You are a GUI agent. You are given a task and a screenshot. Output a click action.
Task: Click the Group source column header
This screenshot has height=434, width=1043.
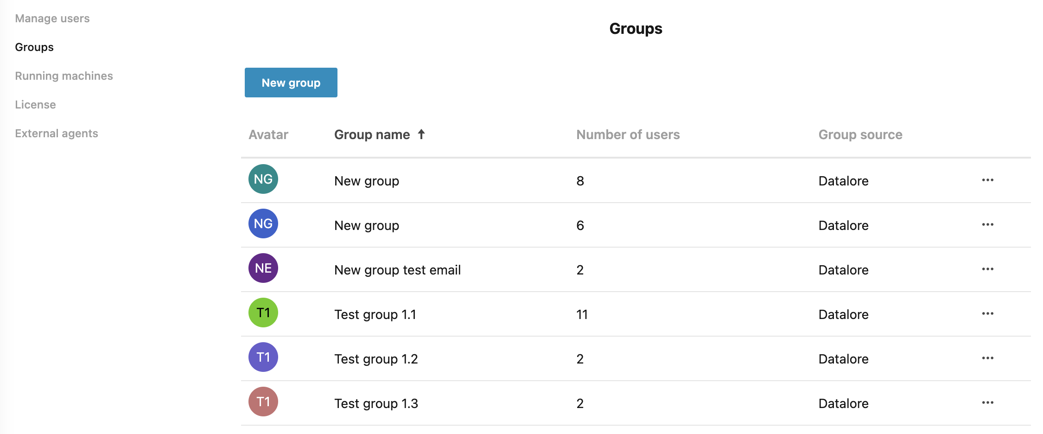(860, 134)
